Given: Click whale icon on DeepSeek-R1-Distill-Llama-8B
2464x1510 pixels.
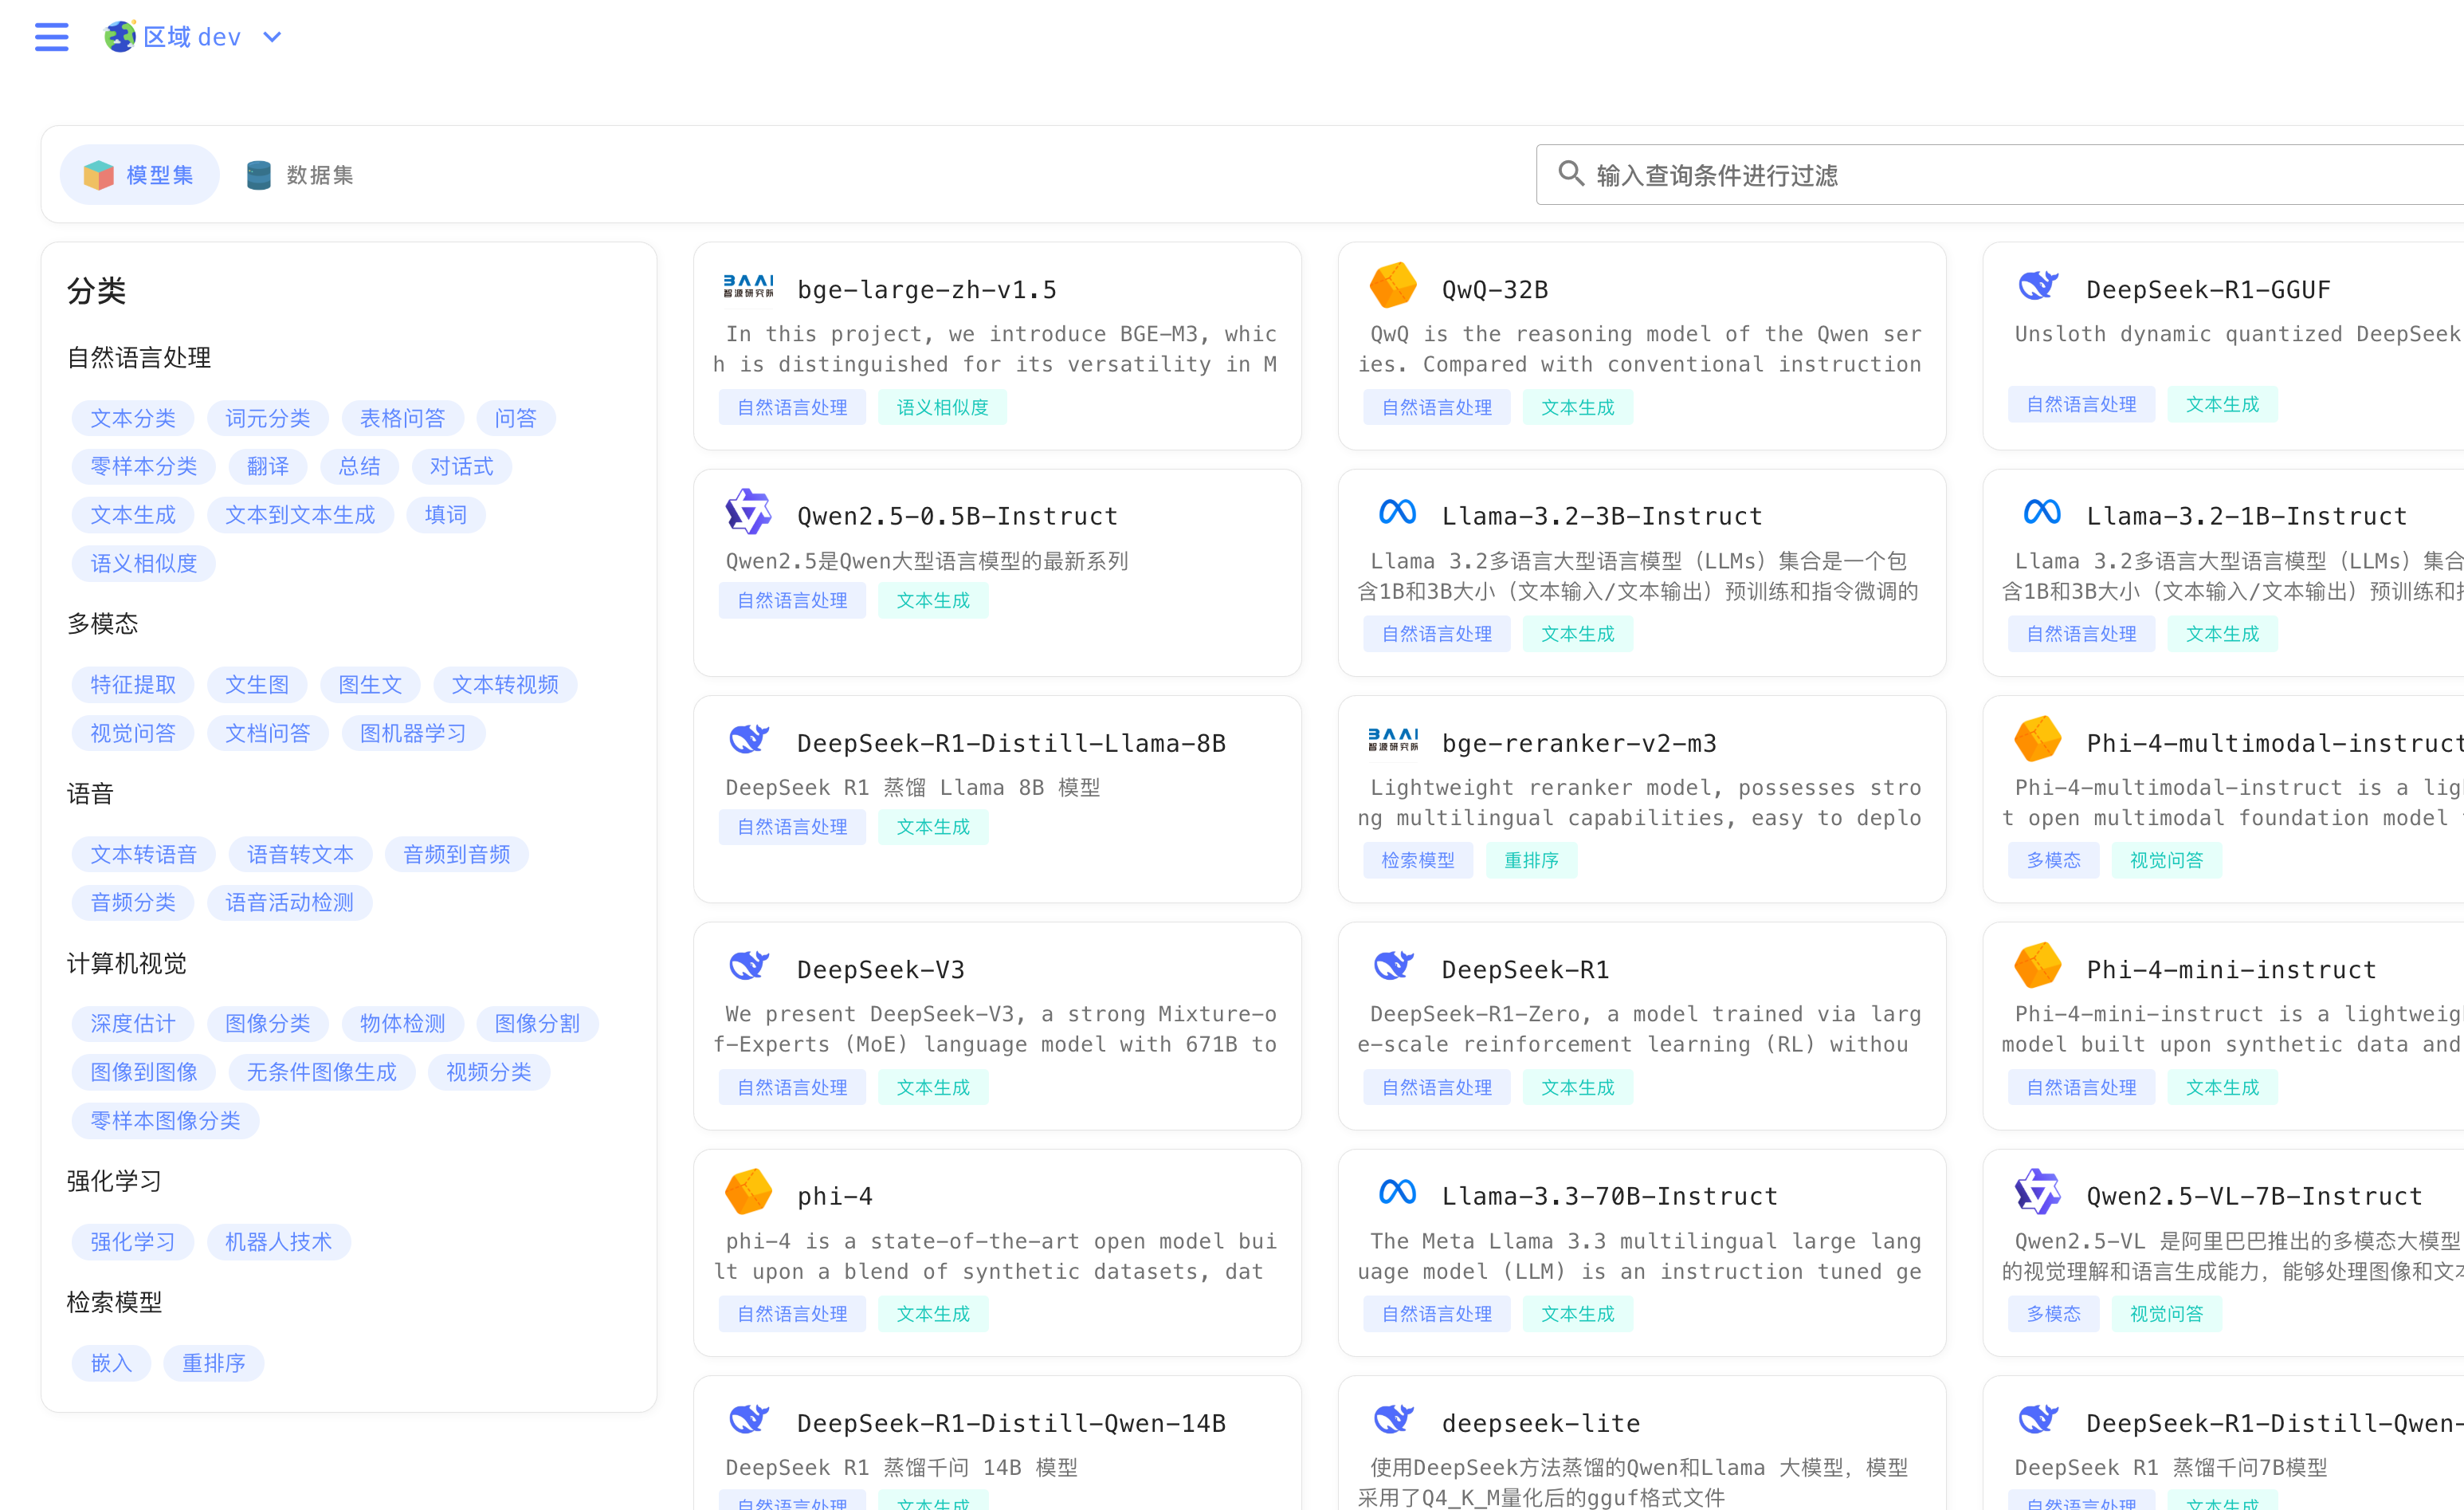Looking at the screenshot, I should coord(748,740).
